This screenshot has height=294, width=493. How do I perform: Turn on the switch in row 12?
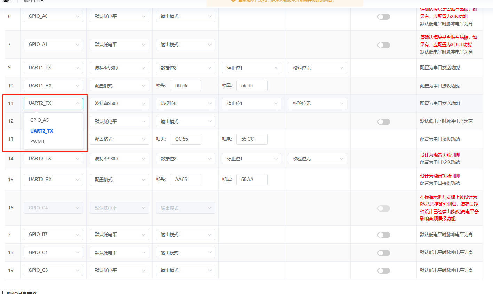(383, 122)
